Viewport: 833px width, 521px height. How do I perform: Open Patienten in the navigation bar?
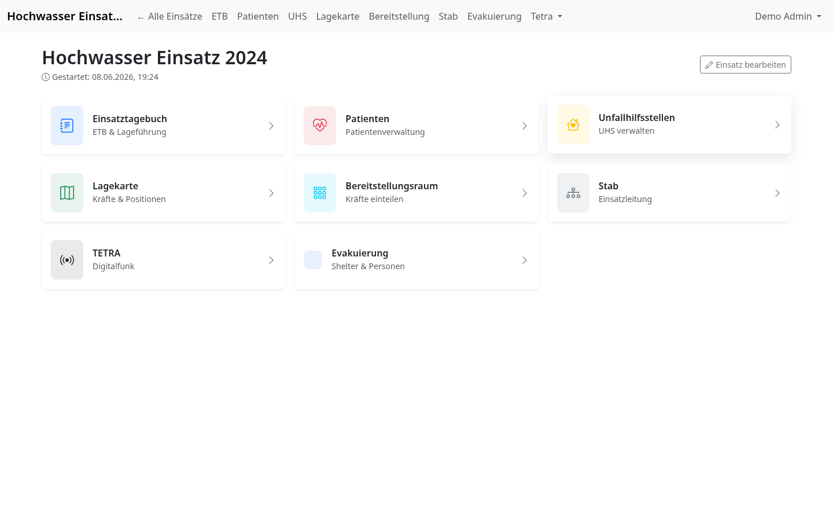(x=258, y=16)
